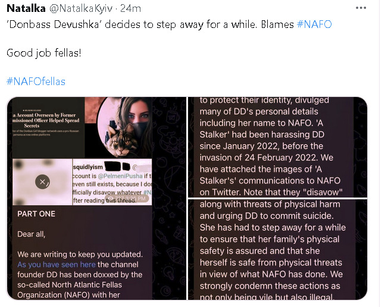Open the left attached image with PART ONE
Viewport: 391px width, 307px height.
(x=96, y=198)
